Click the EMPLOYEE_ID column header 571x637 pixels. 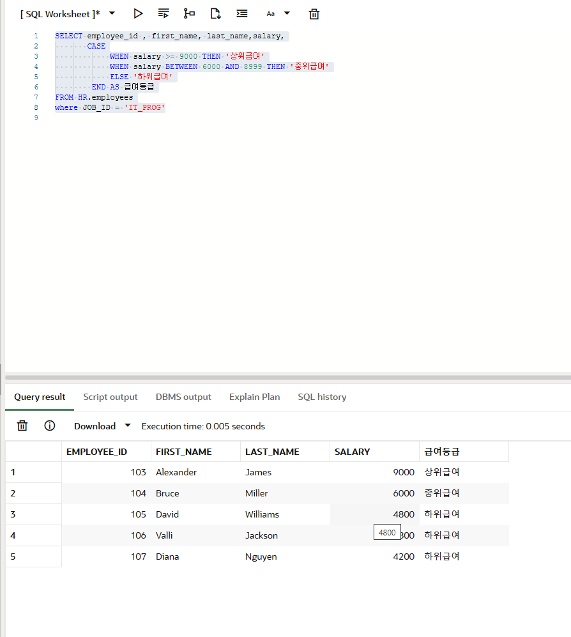[x=107, y=452]
